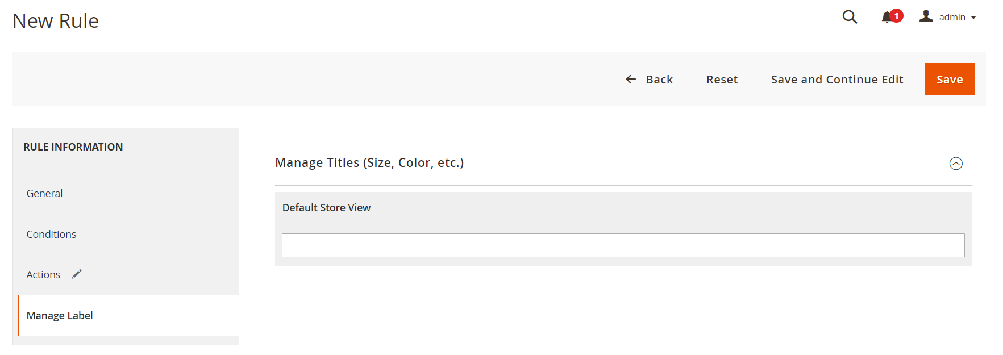
Task: Click the red notification count badge
Action: coord(896,15)
